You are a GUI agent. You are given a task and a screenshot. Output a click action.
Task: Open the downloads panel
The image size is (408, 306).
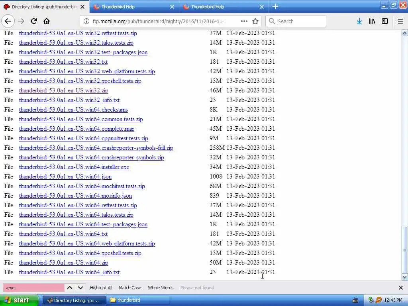[x=359, y=21]
